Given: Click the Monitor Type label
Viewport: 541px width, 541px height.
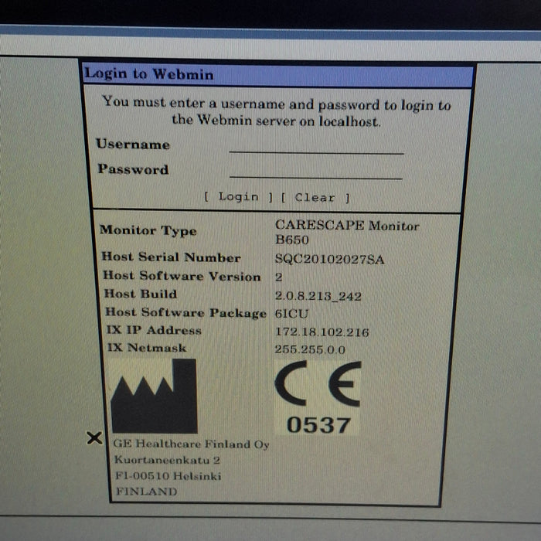Looking at the screenshot, I should tap(148, 230).
